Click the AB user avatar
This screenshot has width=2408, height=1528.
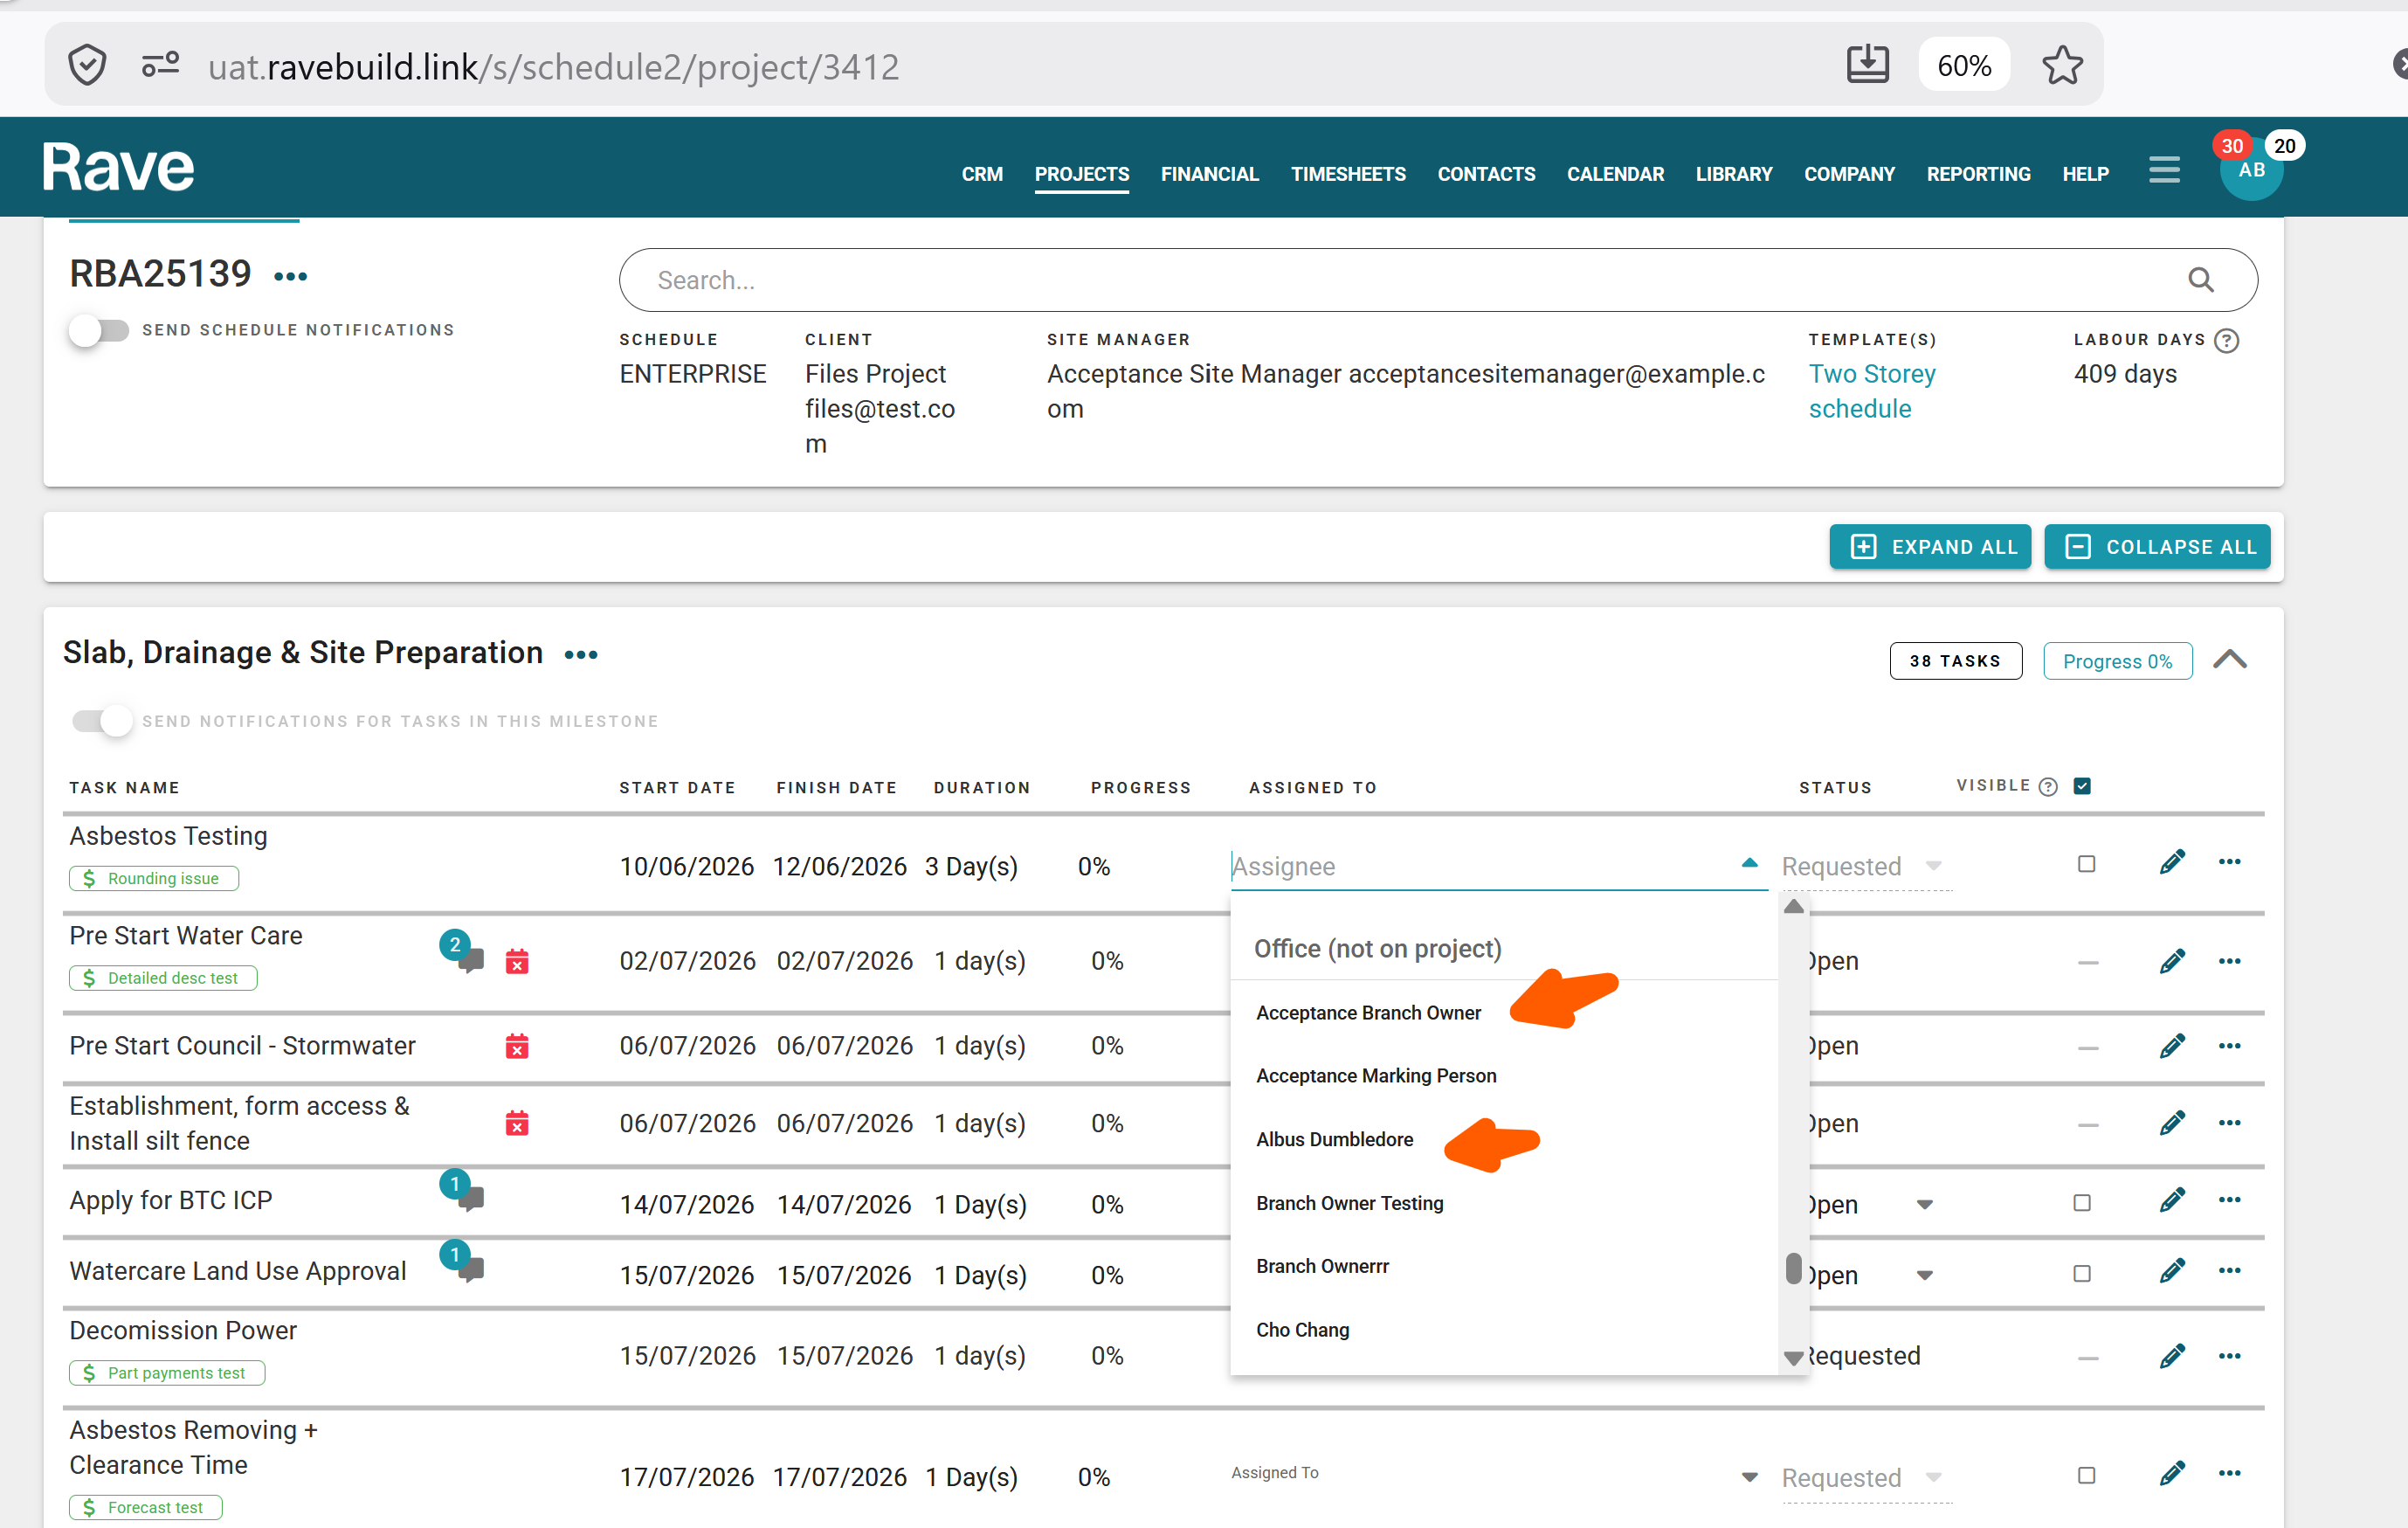[2251, 171]
